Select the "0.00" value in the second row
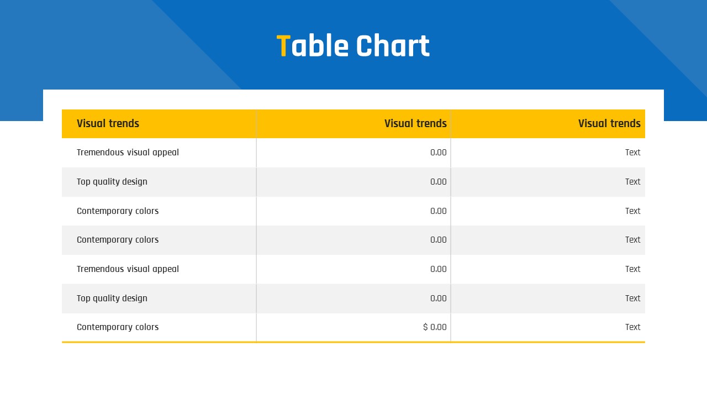The width and height of the screenshot is (707, 398). [438, 182]
